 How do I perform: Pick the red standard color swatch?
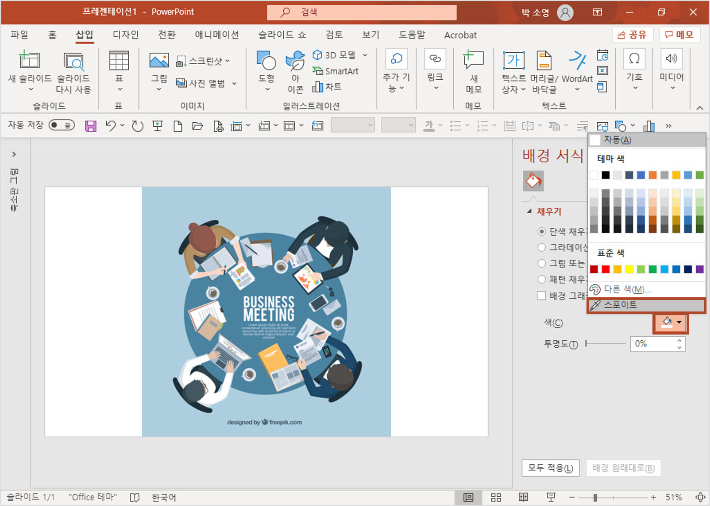[x=606, y=269]
